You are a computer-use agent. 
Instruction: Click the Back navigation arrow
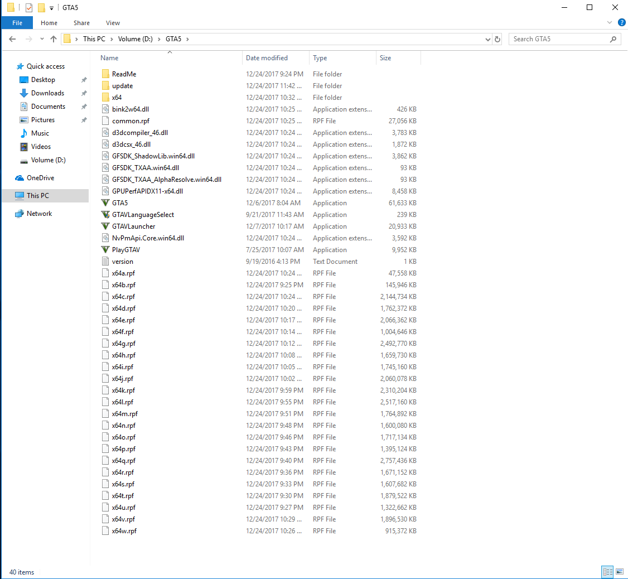click(12, 39)
